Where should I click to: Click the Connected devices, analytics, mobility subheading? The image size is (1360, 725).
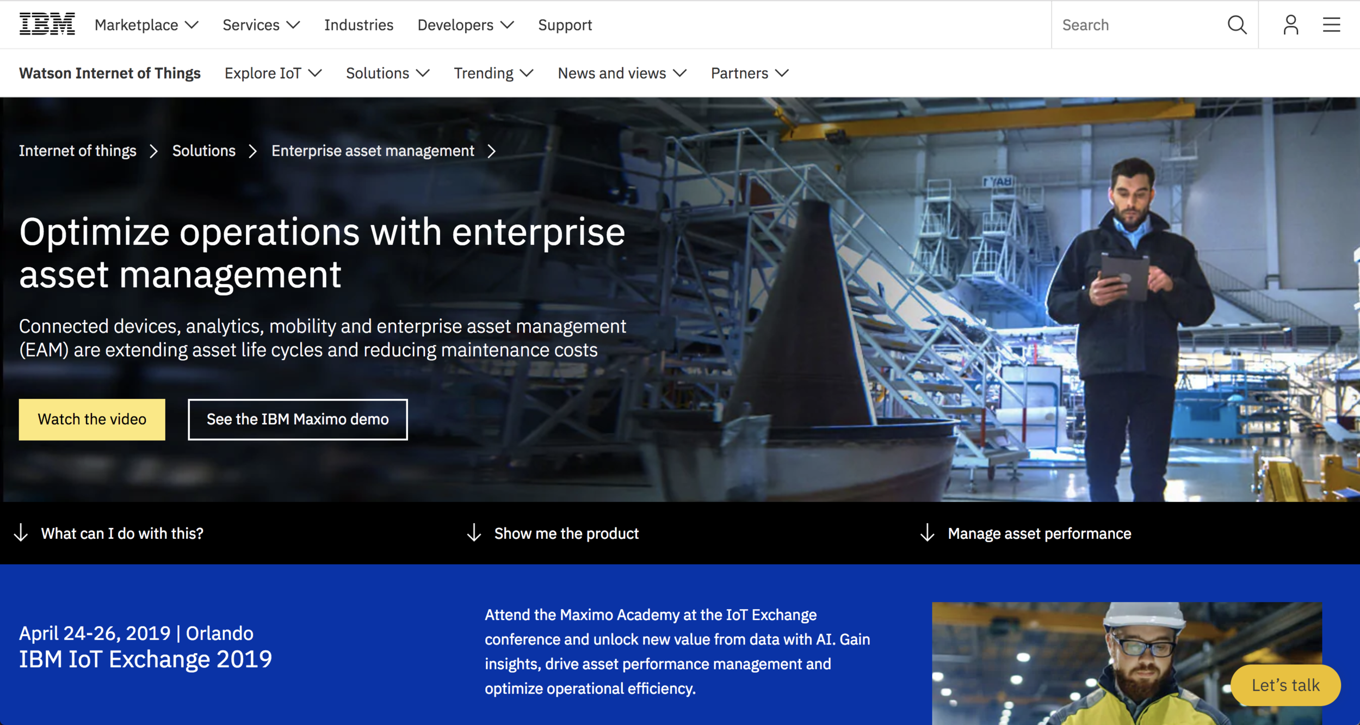323,338
